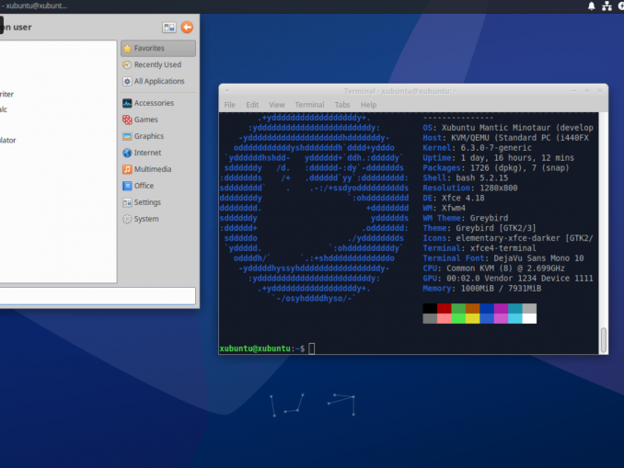Image resolution: width=624 pixels, height=468 pixels.
Task: Open the Graphics category
Action: point(148,136)
